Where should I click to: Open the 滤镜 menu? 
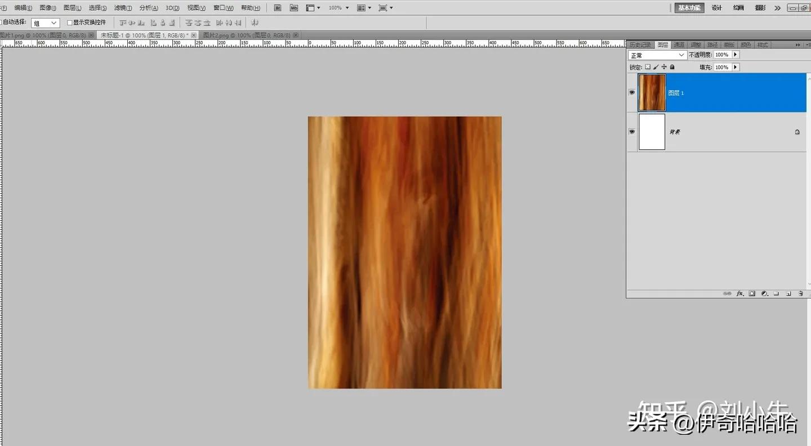click(123, 8)
